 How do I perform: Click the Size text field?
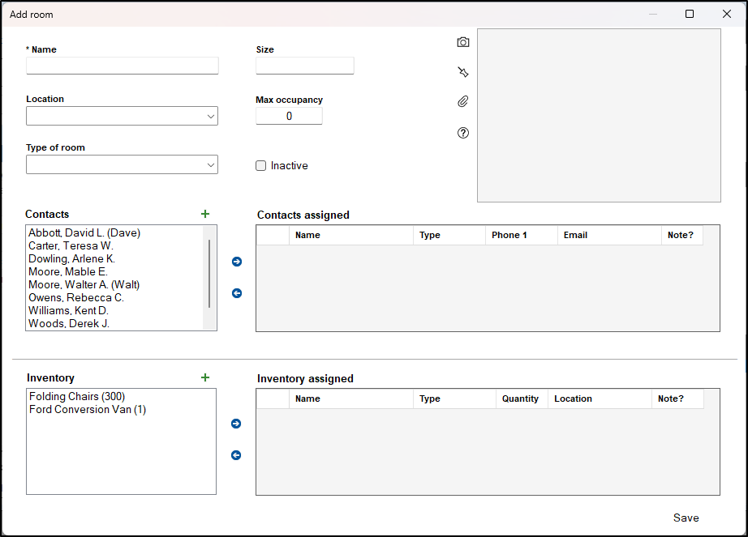coord(305,66)
